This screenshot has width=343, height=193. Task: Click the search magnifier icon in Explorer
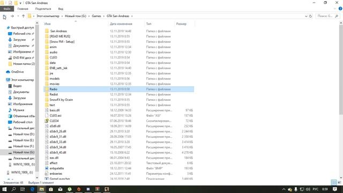tap(337, 16)
